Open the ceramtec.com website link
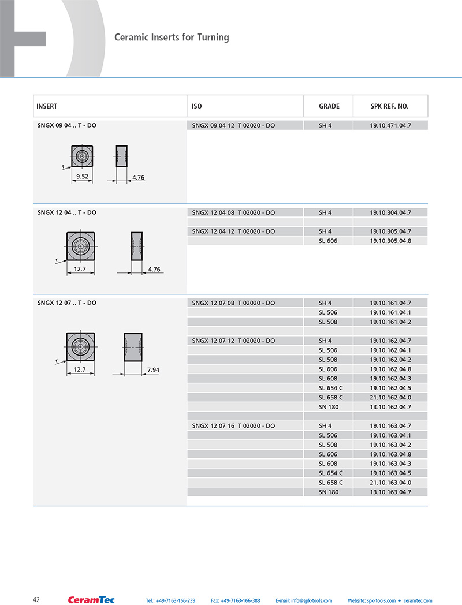This screenshot has height=605, width=462. (x=418, y=601)
